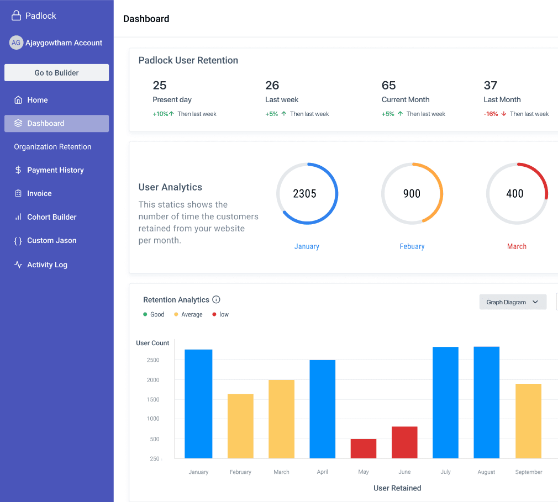Toggle the Good legend item
This screenshot has height=502, width=558.
tap(154, 315)
